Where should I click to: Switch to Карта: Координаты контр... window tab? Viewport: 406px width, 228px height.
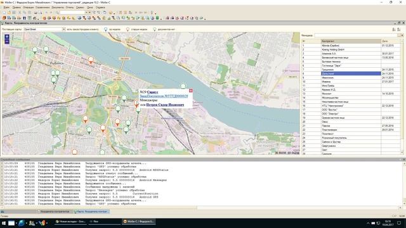point(91,212)
